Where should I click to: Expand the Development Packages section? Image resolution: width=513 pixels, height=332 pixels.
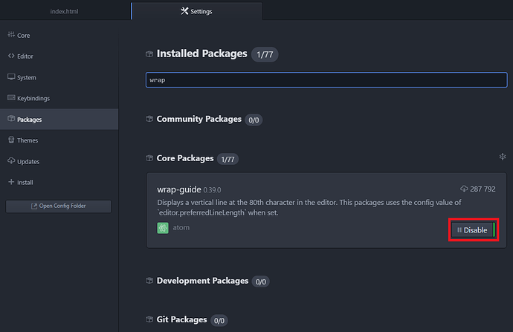tap(202, 281)
